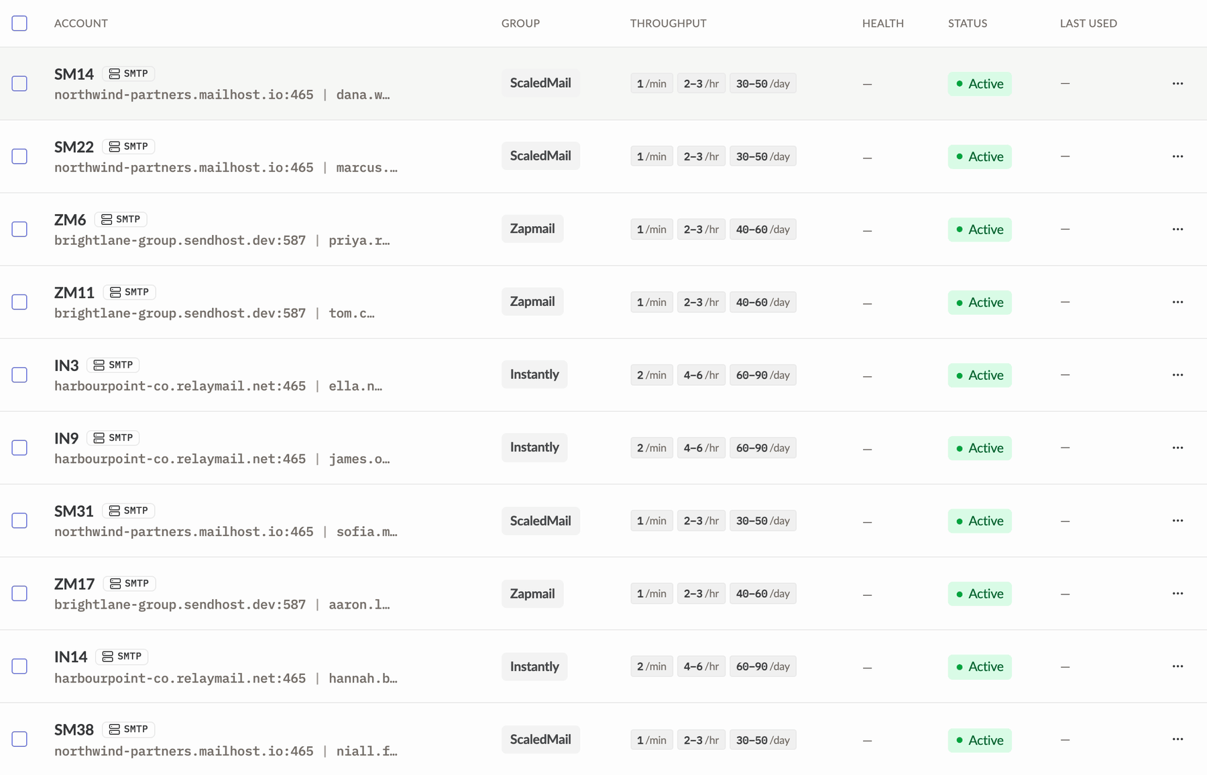Click the LAST USED column header
The height and width of the screenshot is (775, 1207).
coord(1088,23)
